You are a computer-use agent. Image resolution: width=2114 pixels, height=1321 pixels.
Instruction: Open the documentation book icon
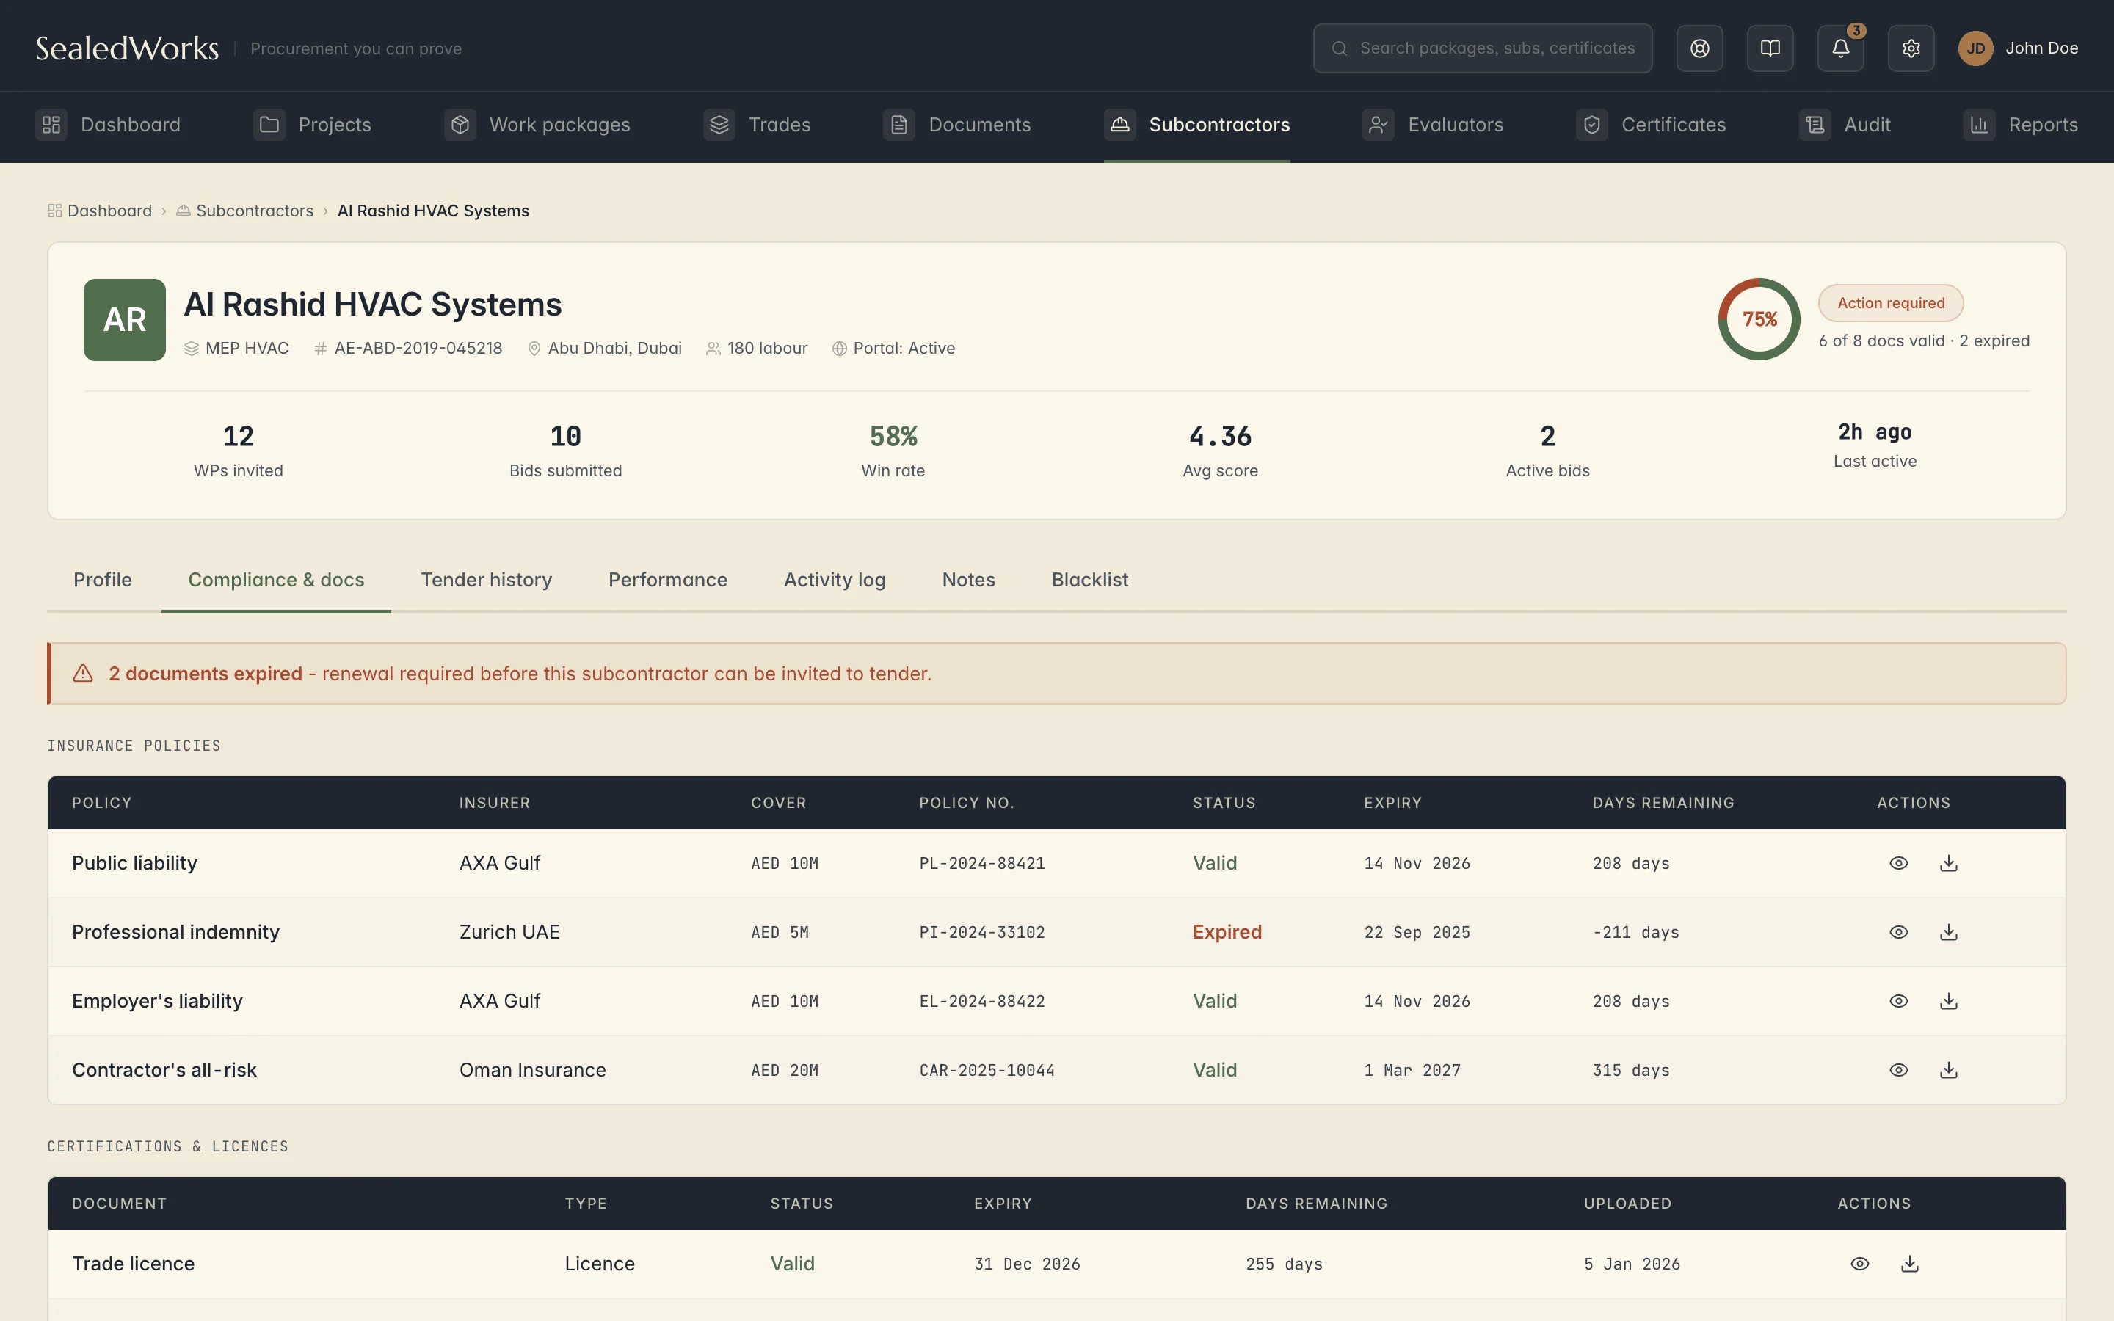(1770, 48)
